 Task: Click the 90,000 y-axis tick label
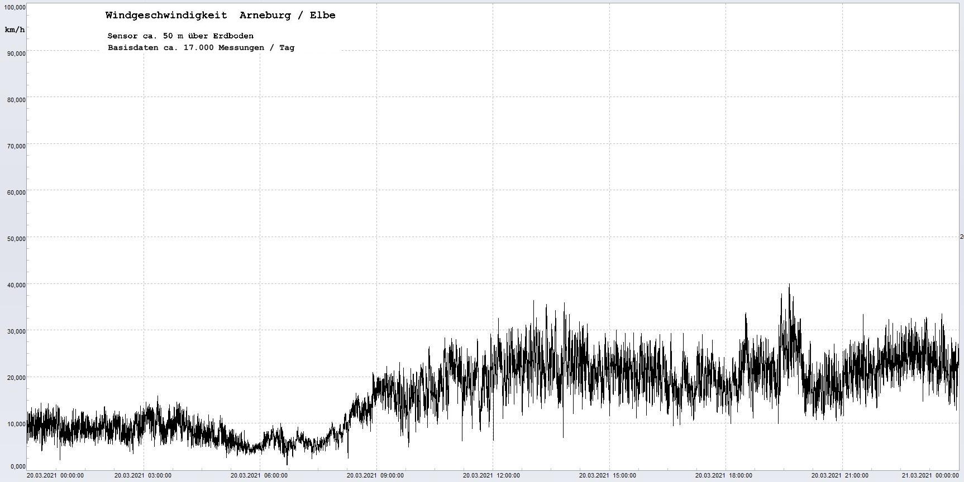coord(16,54)
